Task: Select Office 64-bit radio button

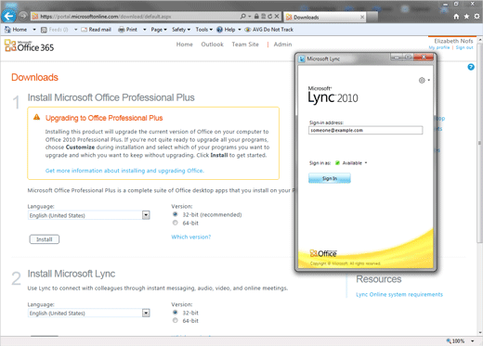Action: coord(176,223)
